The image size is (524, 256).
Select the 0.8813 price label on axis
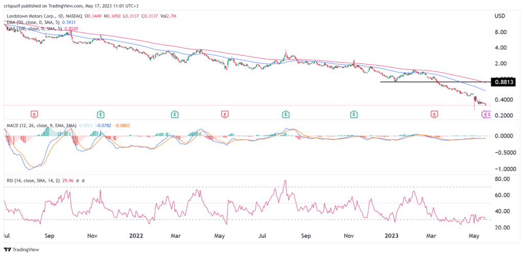tap(504, 82)
